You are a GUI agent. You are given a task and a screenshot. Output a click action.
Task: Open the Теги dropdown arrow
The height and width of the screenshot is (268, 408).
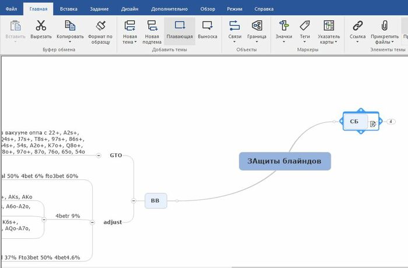[305, 41]
